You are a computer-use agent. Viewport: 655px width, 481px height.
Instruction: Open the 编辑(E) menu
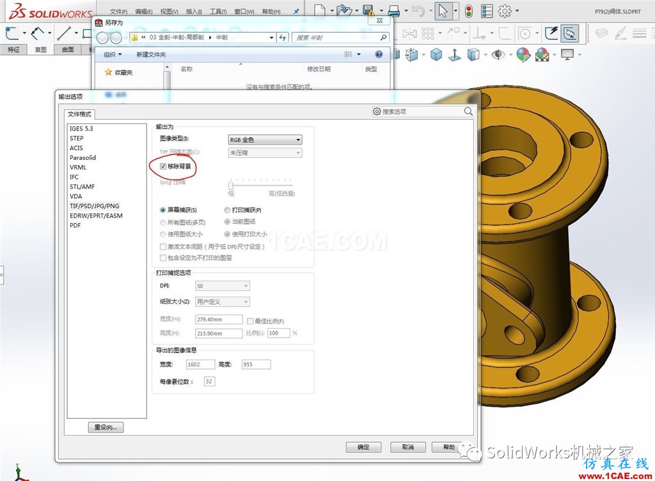coord(144,12)
